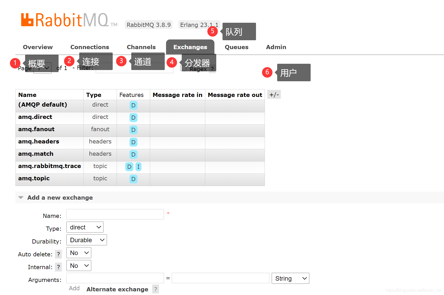444x295 pixels.
Task: Open the Durability dropdown
Action: pyautogui.click(x=87, y=240)
